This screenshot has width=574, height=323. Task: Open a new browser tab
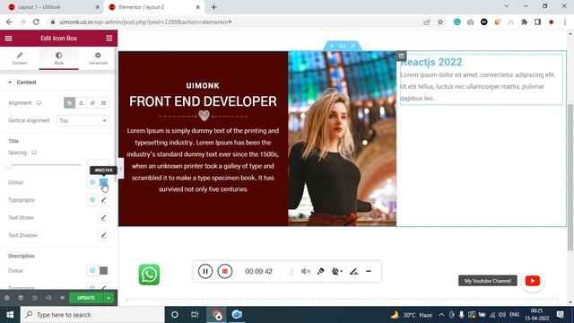click(213, 7)
